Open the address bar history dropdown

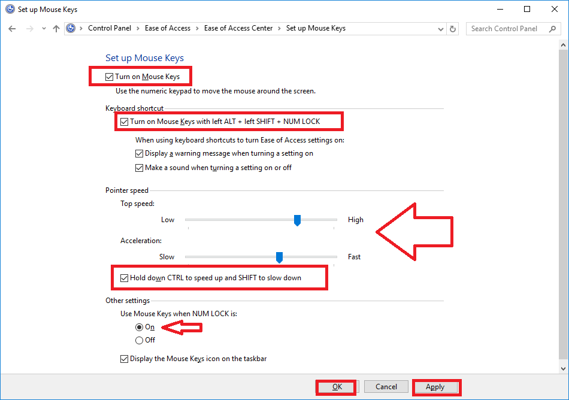441,28
